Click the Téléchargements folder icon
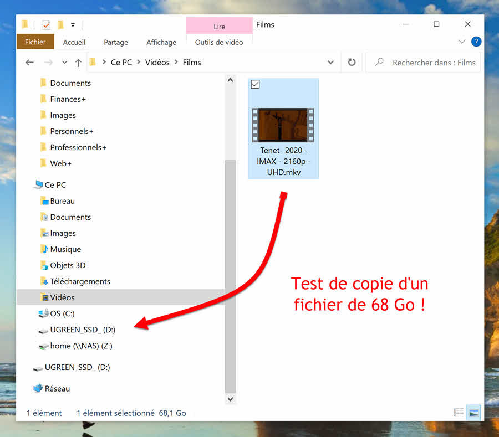This screenshot has width=499, height=437. point(44,281)
